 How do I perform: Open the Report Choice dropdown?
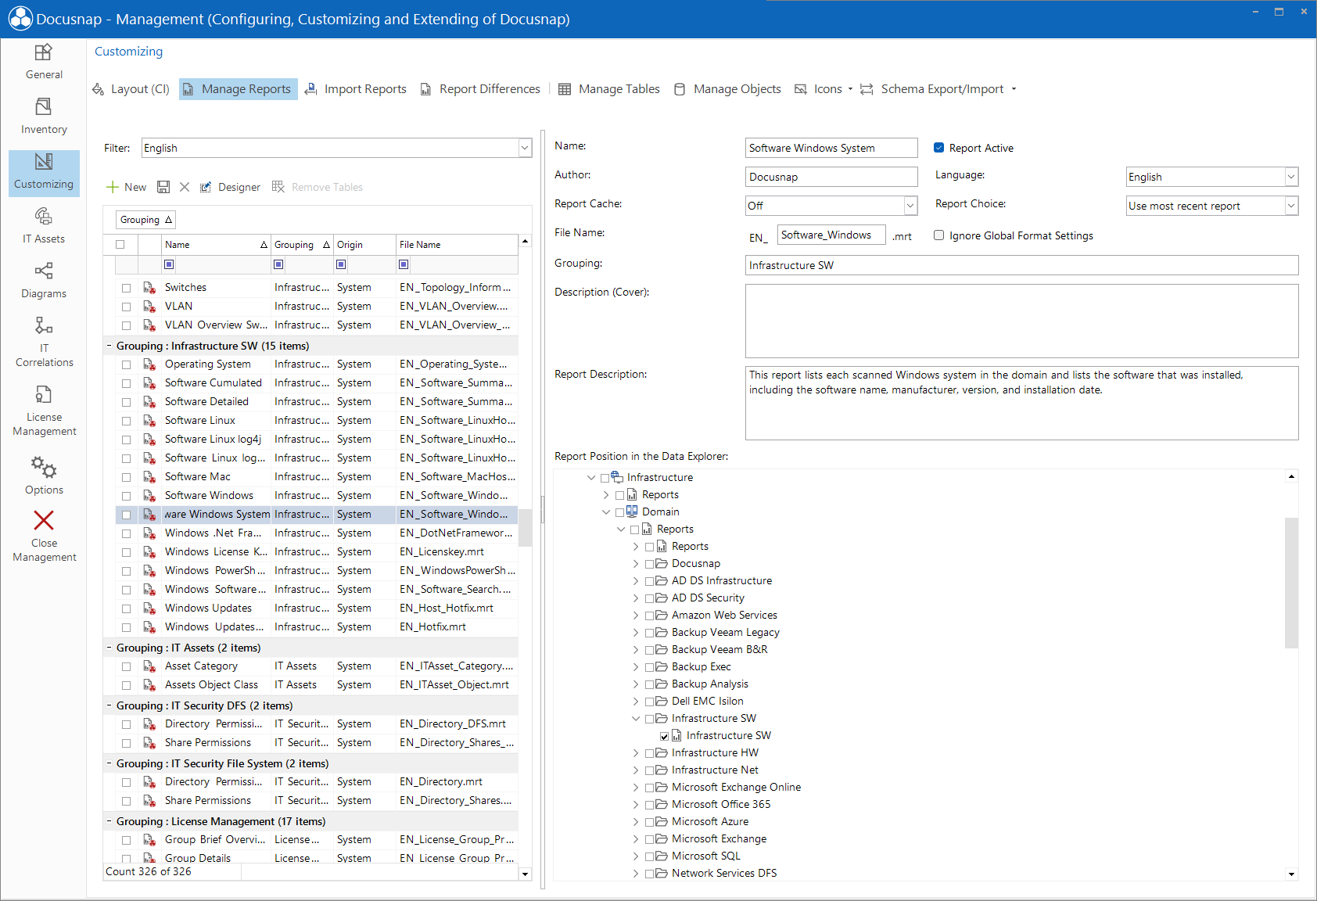1291,206
